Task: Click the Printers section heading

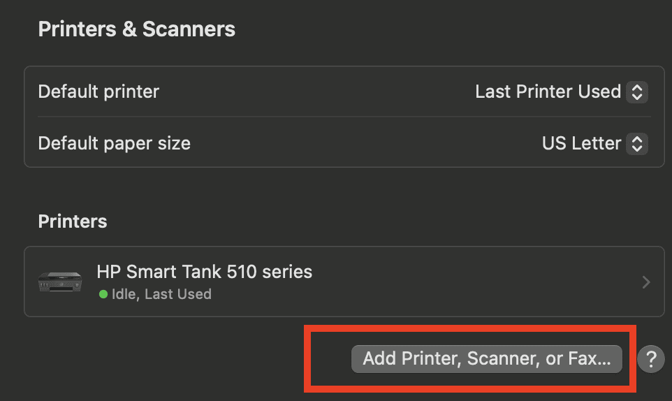Action: click(73, 221)
